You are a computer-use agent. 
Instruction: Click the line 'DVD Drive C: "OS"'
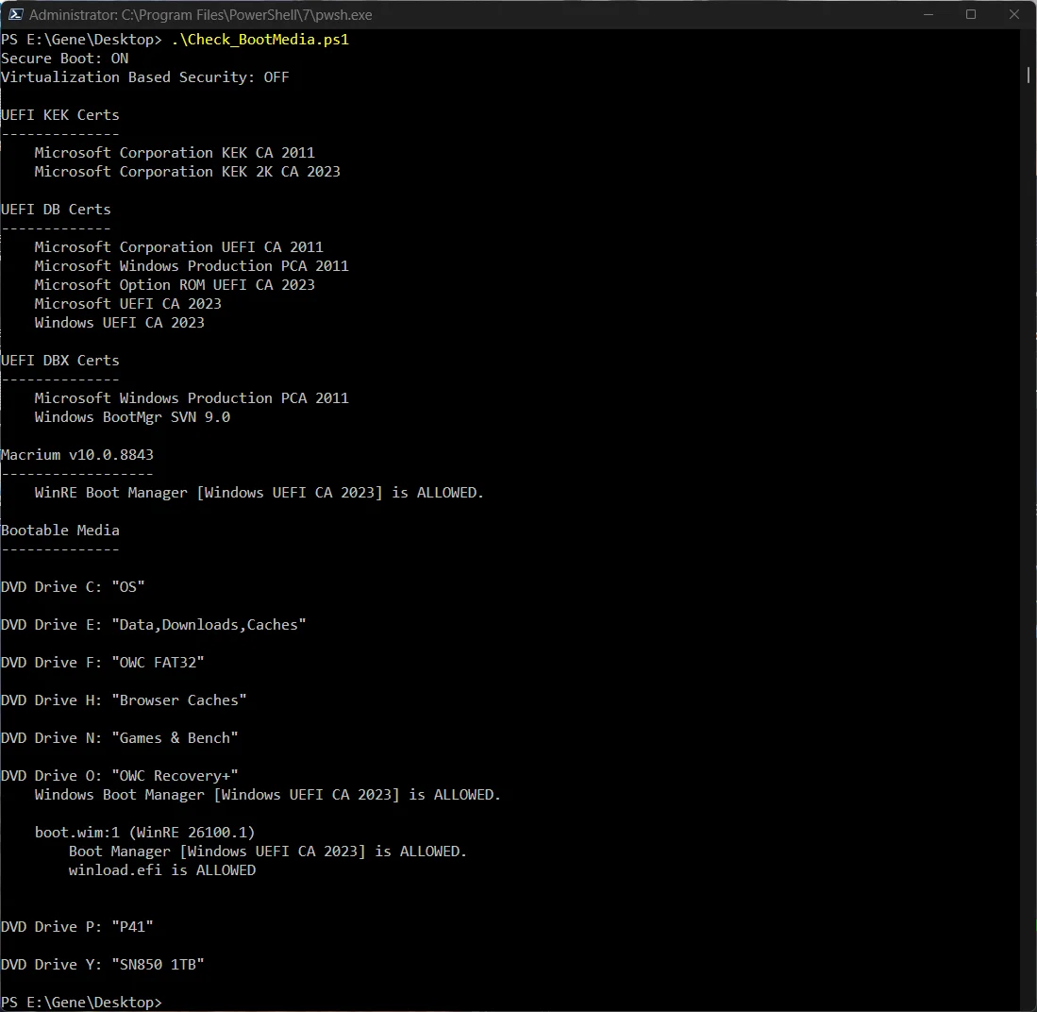click(73, 587)
